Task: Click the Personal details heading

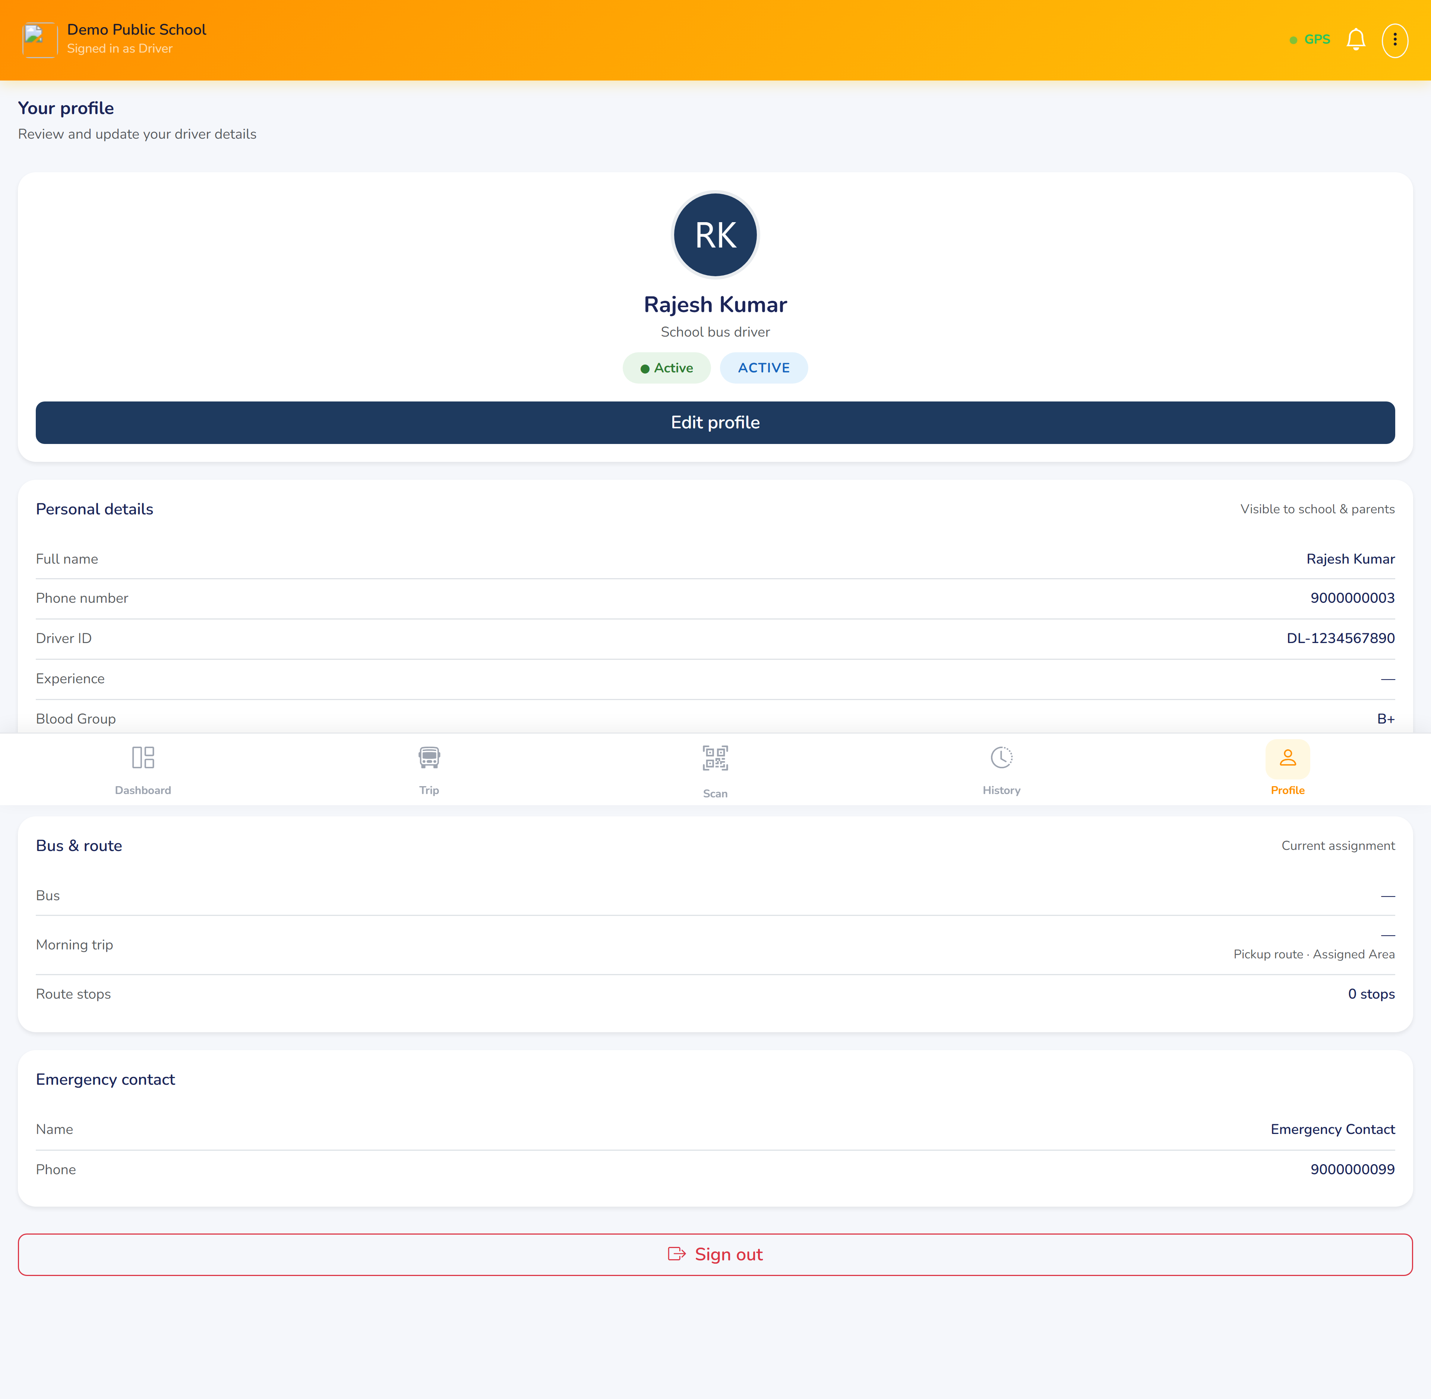Action: click(x=95, y=509)
